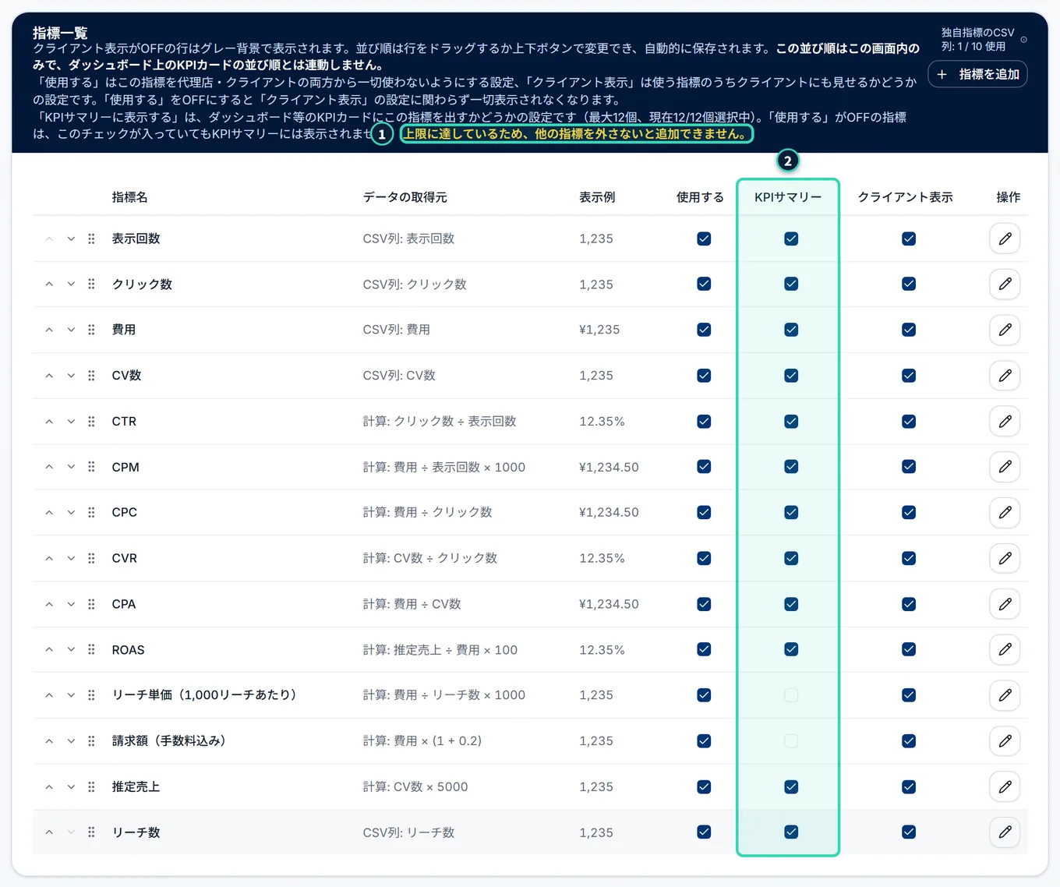Click the ROAS row drag handle

(x=91, y=649)
